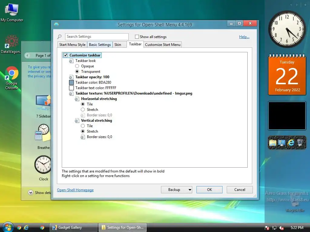Pick the Taskbar text color FFFFFF swatch
Viewport: 310px width, 232px height.
[71, 88]
